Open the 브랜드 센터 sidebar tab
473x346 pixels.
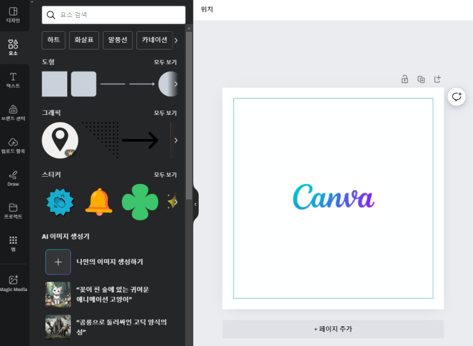coord(13,112)
